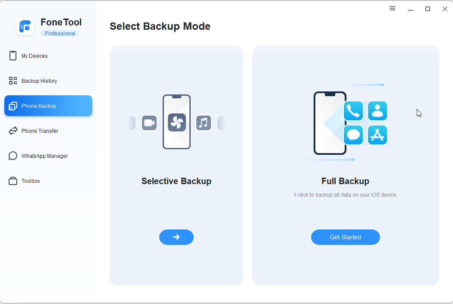Click the WhatsApp Manager chat bubble icon
Image resolution: width=453 pixels, height=304 pixels.
click(x=13, y=156)
